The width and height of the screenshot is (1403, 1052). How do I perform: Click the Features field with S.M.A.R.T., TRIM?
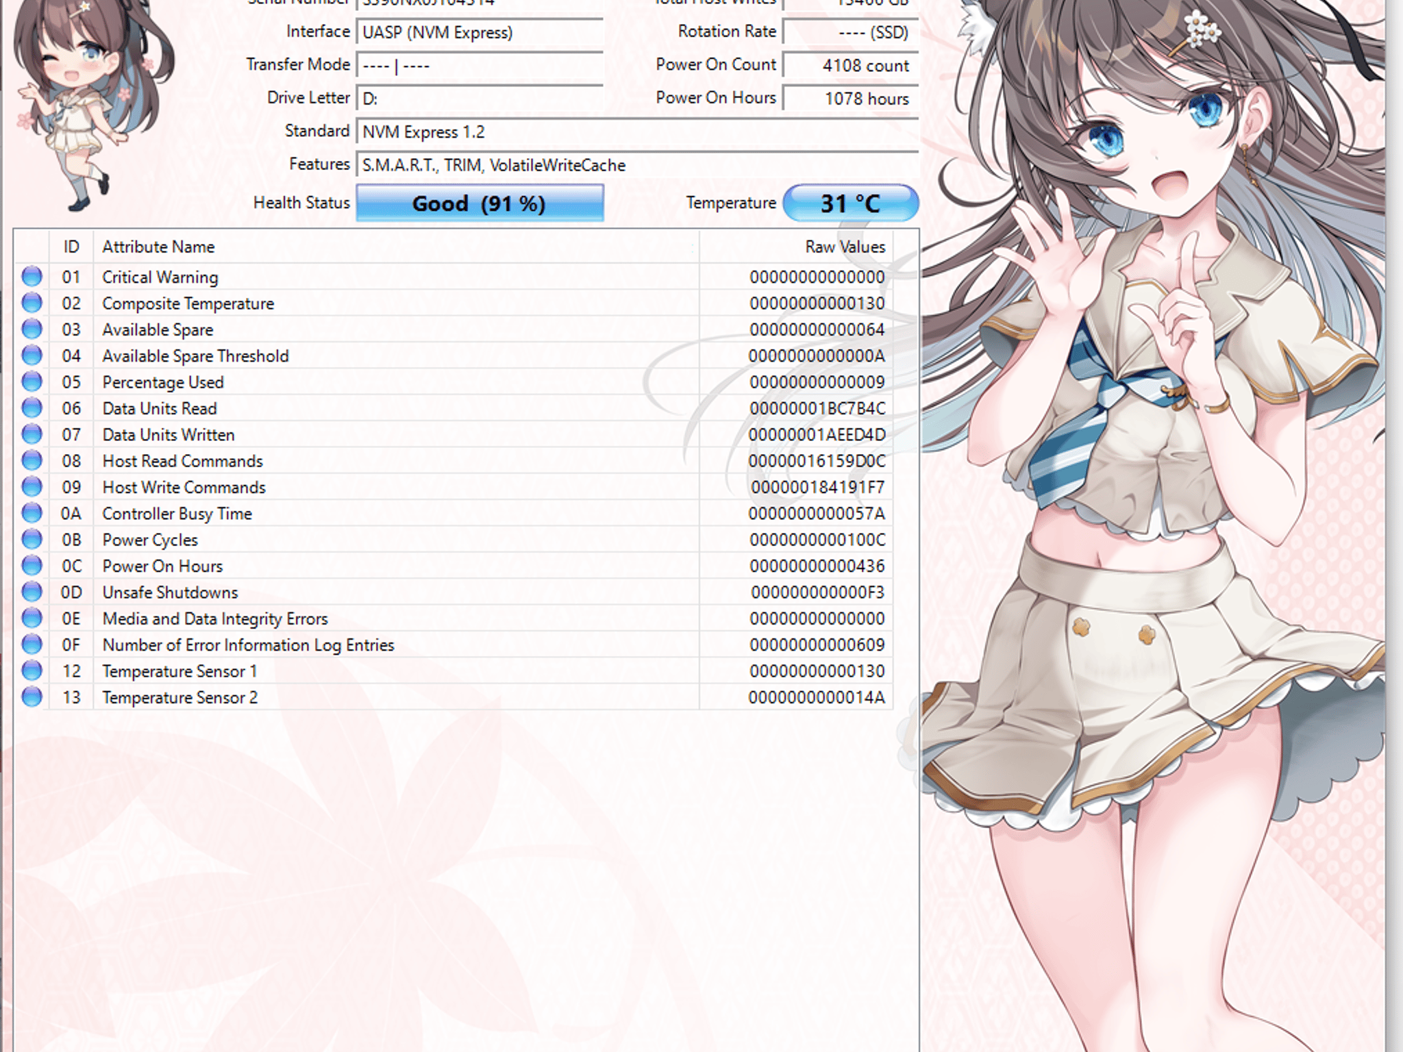click(x=637, y=165)
